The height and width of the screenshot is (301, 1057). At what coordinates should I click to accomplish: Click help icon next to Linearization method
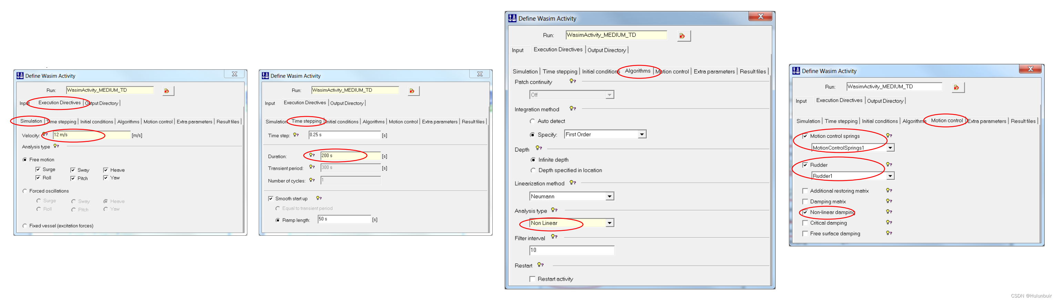(573, 183)
